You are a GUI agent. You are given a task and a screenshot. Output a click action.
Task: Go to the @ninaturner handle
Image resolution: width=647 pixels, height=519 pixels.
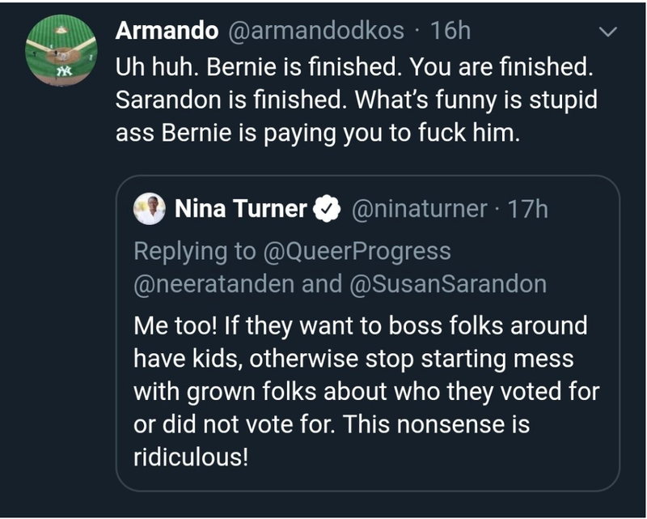tap(419, 209)
